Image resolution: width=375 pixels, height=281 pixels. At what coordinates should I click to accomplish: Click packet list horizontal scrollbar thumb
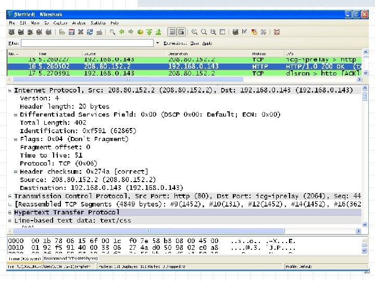[128, 79]
